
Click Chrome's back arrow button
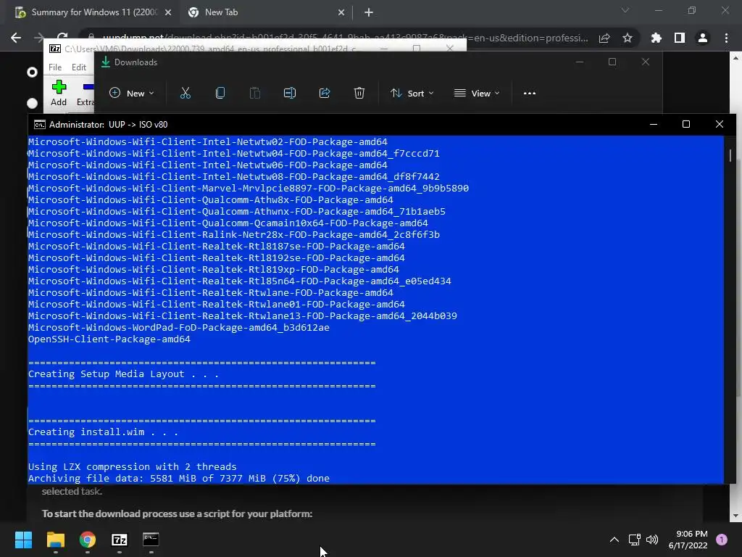(16, 38)
